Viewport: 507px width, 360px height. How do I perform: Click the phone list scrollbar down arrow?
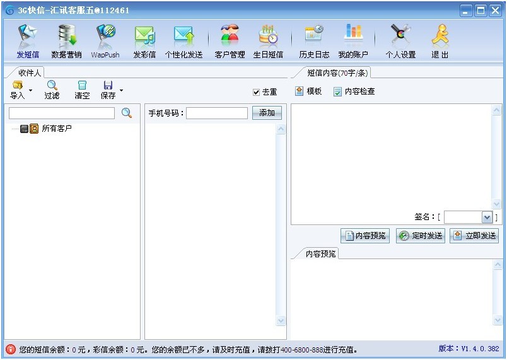[281, 320]
